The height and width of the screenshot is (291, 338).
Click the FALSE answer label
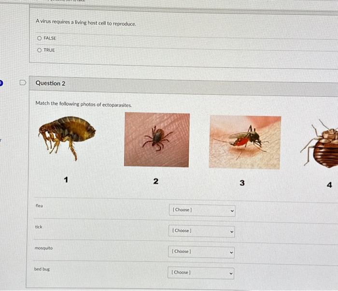coord(50,38)
